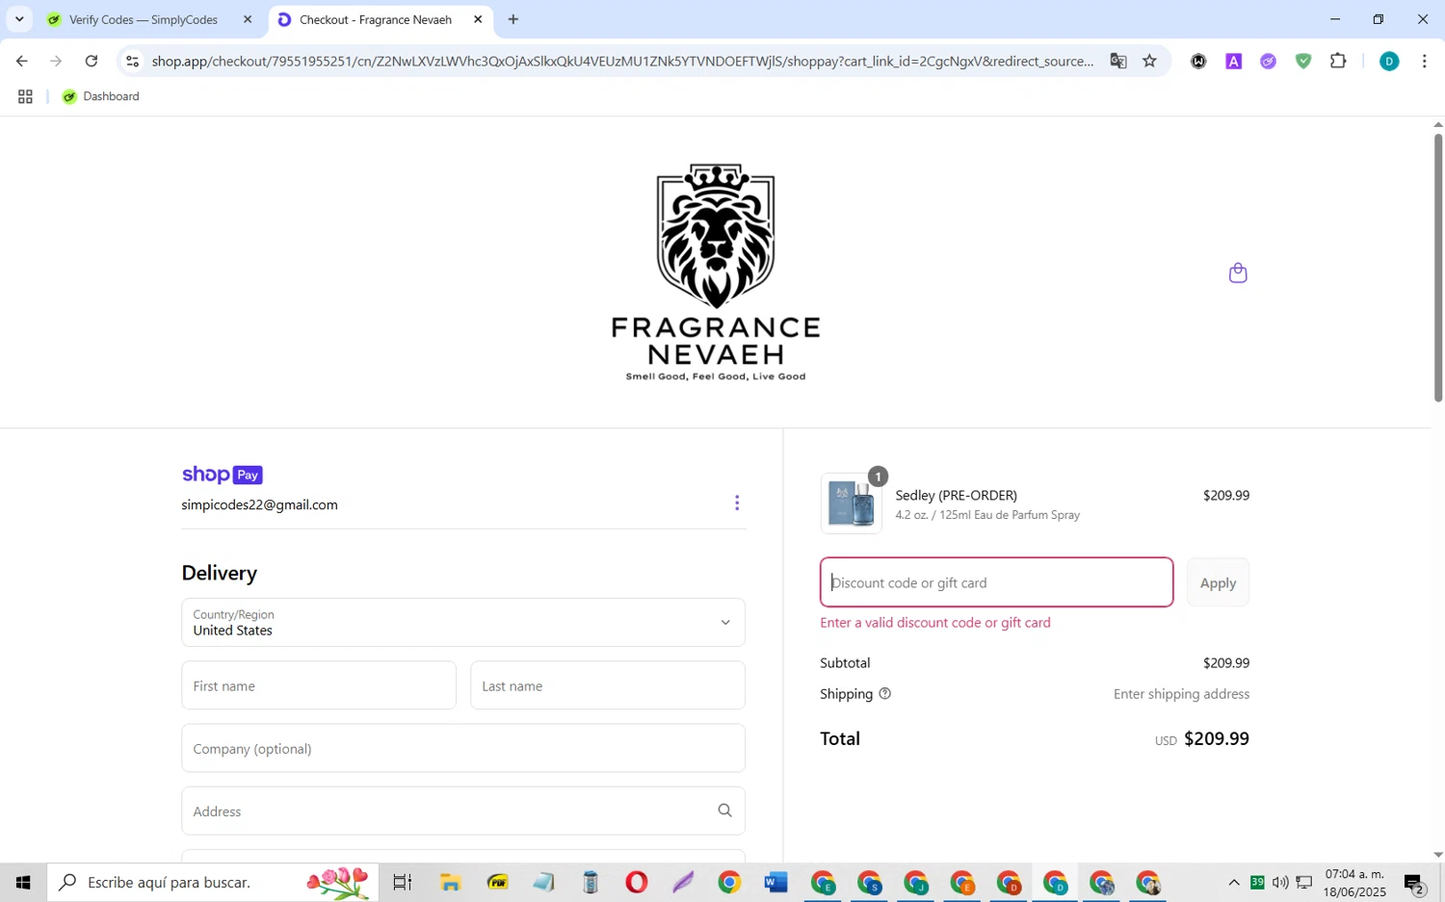Click the taskbar clock and date
This screenshot has width=1445, height=902.
[1354, 883]
